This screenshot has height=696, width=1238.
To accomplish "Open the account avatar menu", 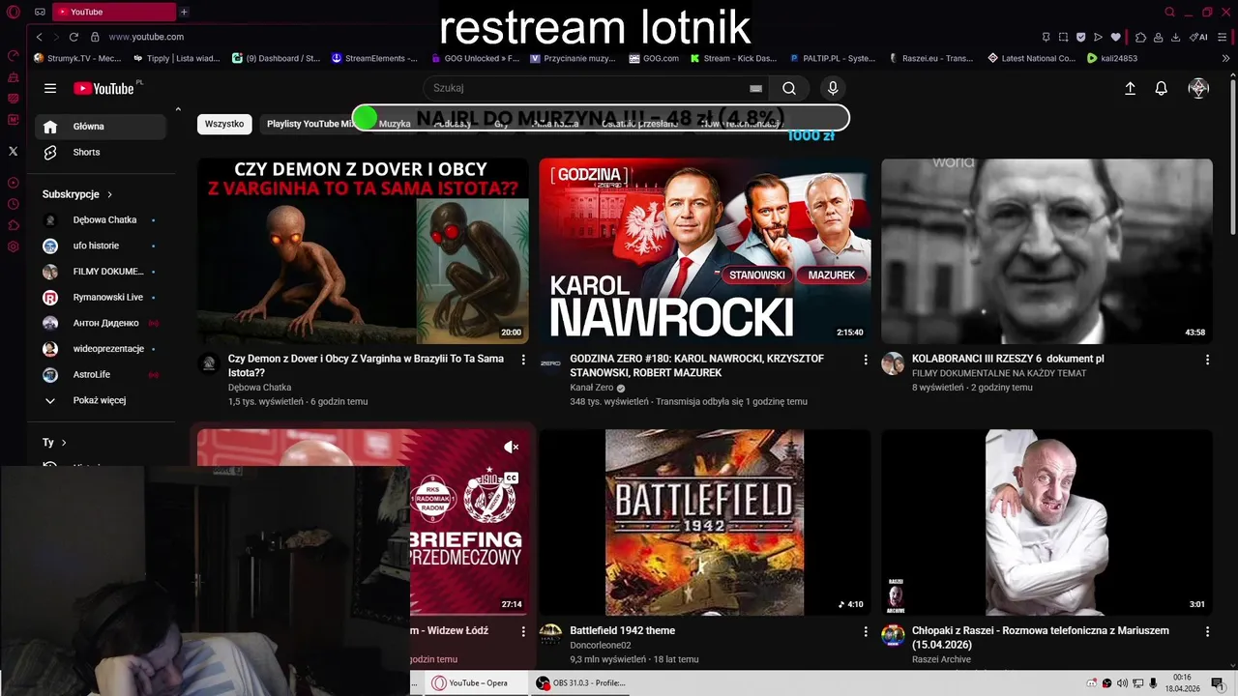I will tap(1198, 88).
